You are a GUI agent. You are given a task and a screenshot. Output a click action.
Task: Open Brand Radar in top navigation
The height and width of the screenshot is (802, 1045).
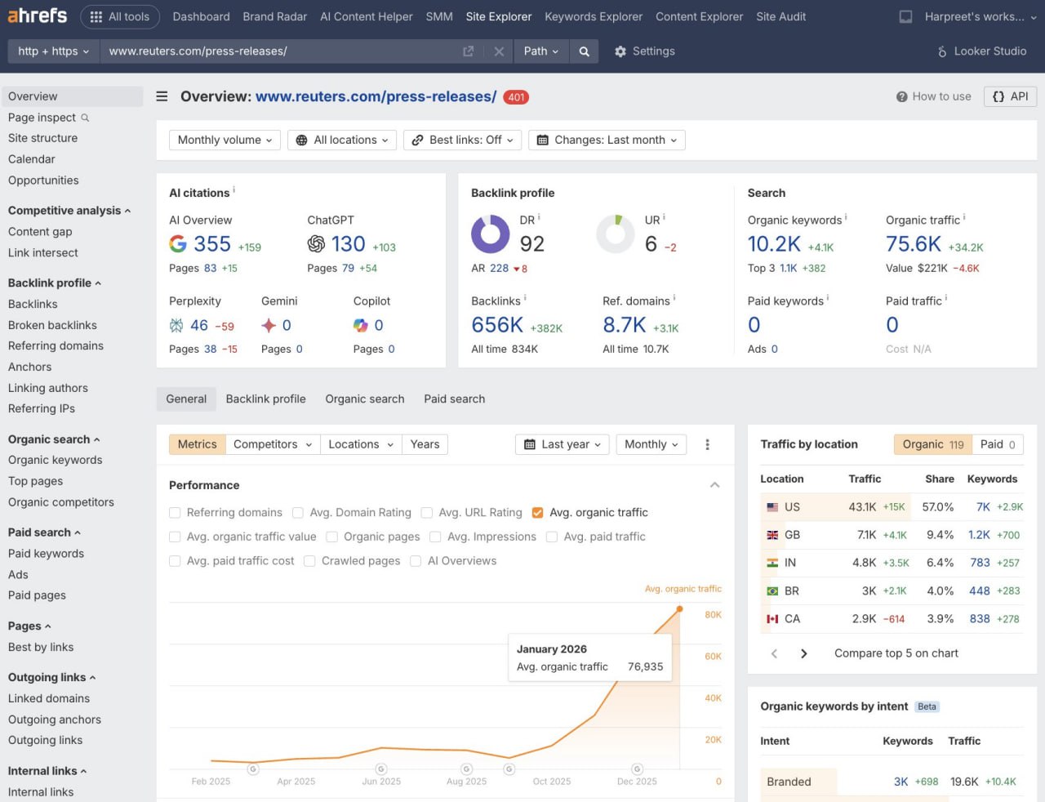275,16
